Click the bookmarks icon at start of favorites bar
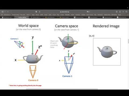 [x=2, y=15]
